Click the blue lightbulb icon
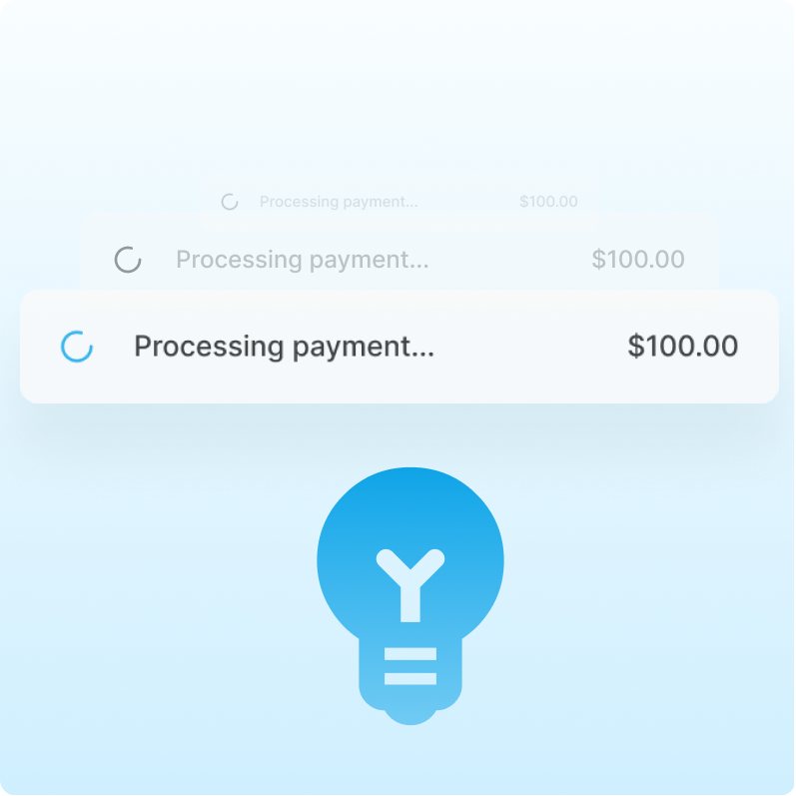 point(410,596)
